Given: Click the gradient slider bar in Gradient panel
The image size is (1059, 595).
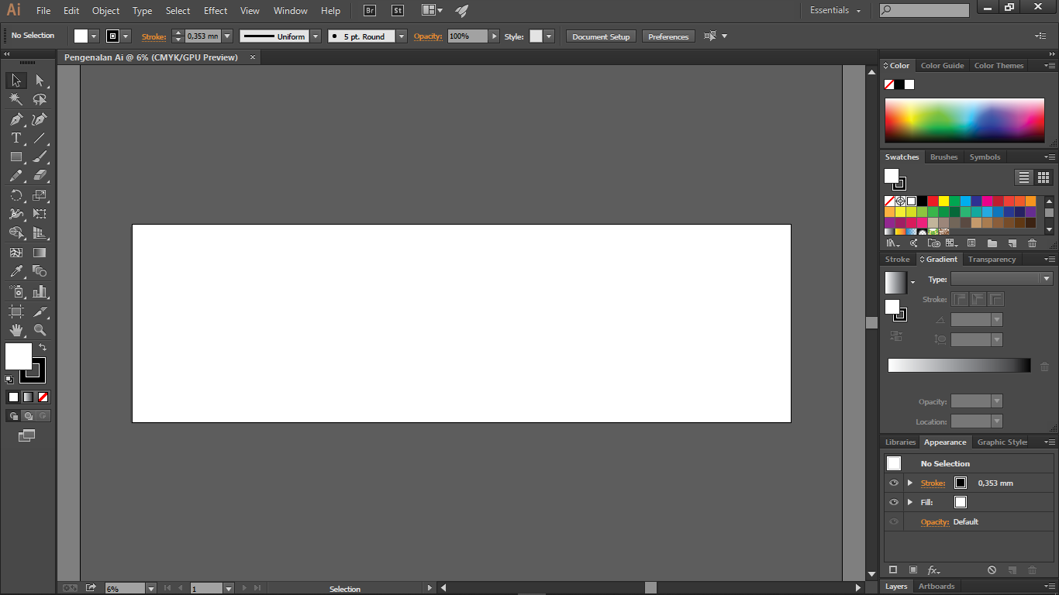Looking at the screenshot, I should coord(959,366).
